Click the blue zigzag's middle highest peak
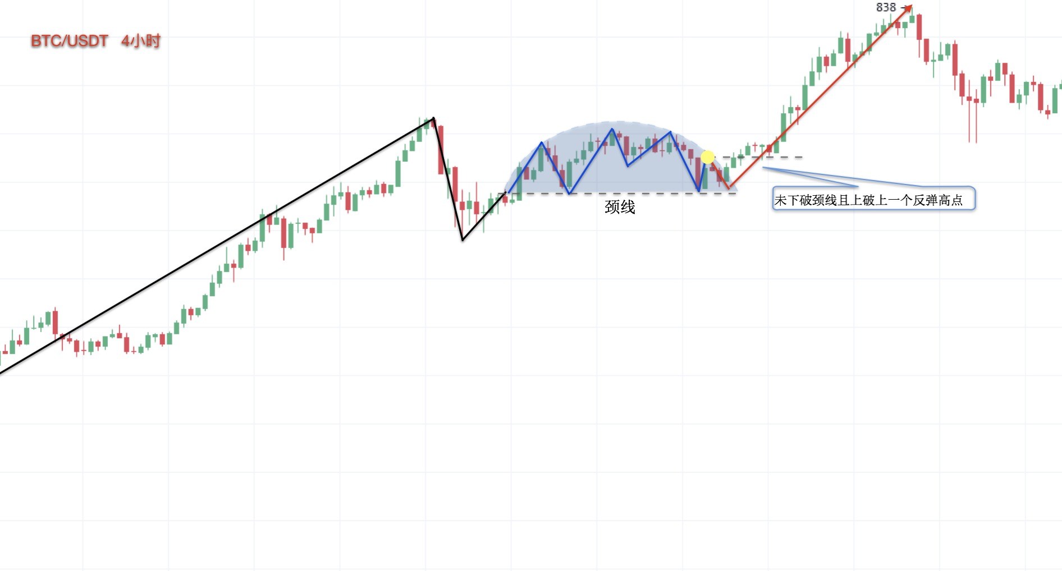This screenshot has height=571, width=1062. tap(612, 130)
